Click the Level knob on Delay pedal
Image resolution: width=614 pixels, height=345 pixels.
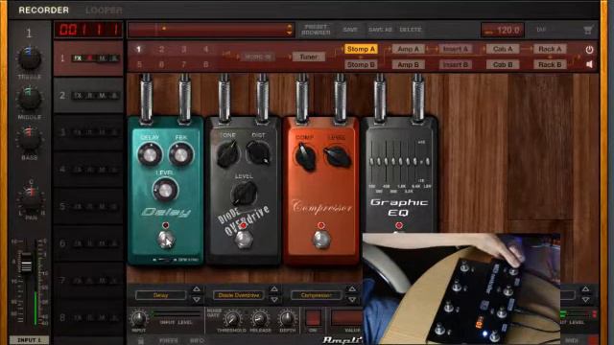pos(165,190)
